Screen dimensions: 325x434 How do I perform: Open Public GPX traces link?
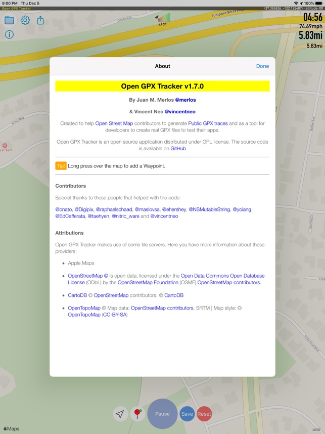coord(208,123)
